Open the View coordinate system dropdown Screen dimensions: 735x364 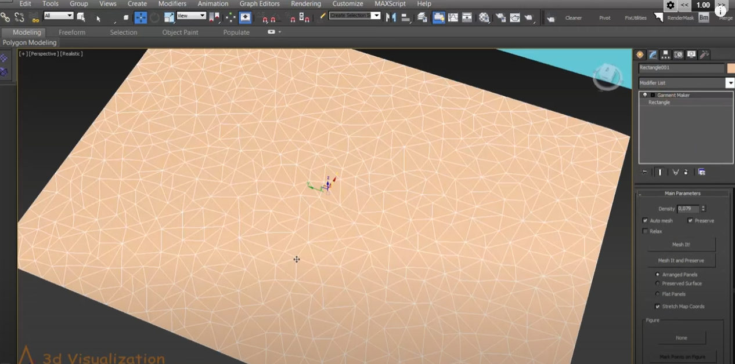[x=191, y=16]
